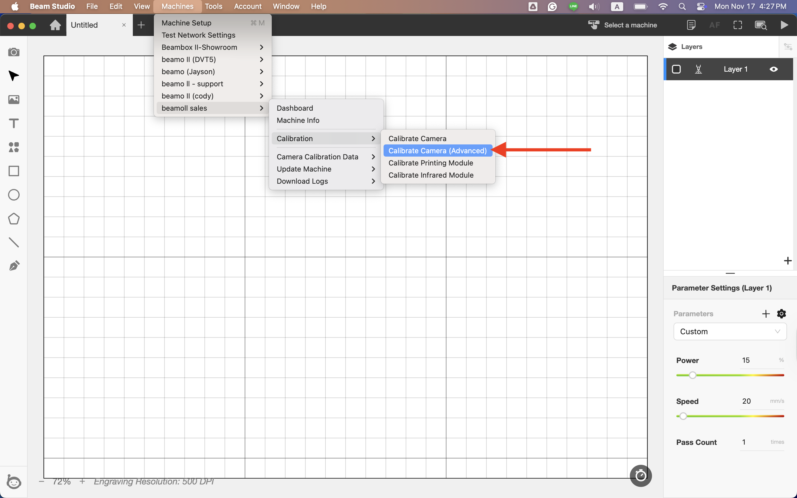Choose Machine Setup menu item
This screenshot has width=797, height=498.
(x=213, y=23)
